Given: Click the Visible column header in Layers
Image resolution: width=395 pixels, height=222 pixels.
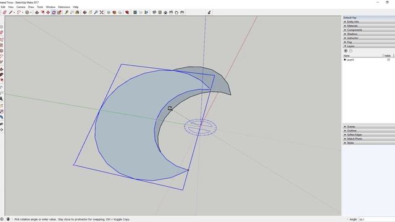Looking at the screenshot, I should point(388,55).
